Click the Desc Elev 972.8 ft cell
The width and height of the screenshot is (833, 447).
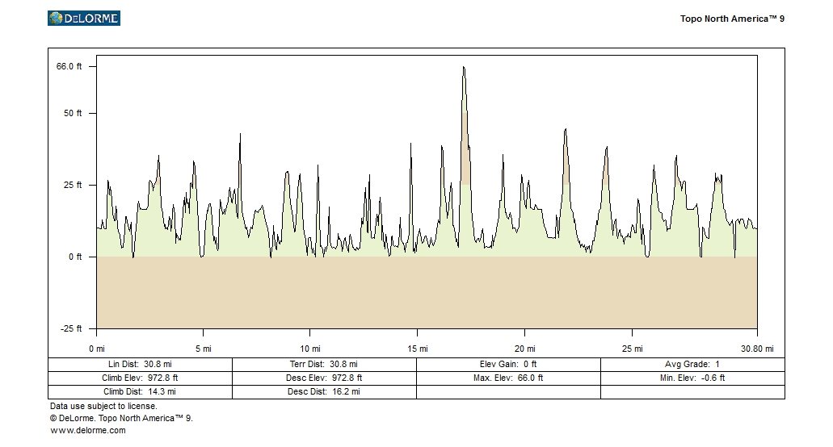324,378
